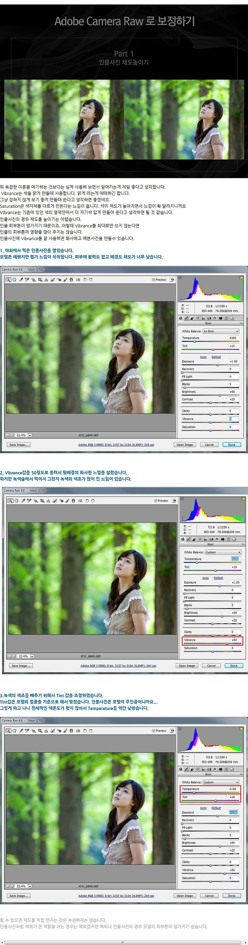This screenshot has width=248, height=945.
Task: Switch to HSL/Grayscale tab in first window
Action: [x=198, y=318]
